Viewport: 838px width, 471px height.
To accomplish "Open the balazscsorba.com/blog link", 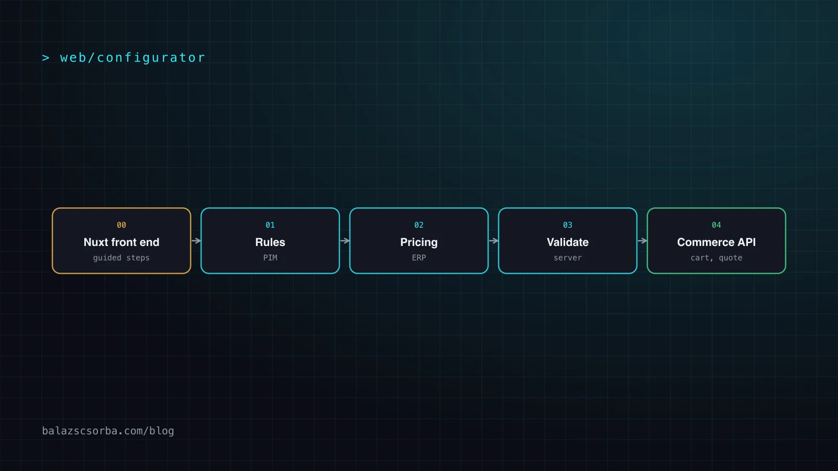I will pos(108,431).
